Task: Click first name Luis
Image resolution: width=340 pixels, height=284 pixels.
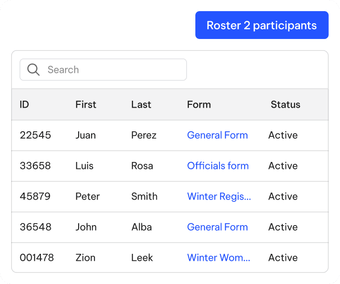Action: pos(84,166)
